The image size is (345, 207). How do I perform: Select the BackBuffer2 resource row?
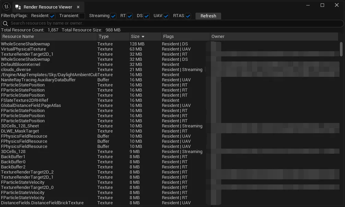click(x=170, y=167)
